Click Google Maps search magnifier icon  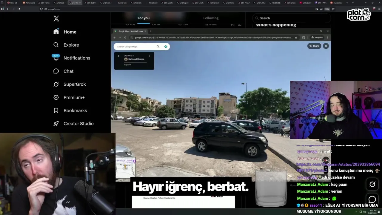click(x=158, y=47)
